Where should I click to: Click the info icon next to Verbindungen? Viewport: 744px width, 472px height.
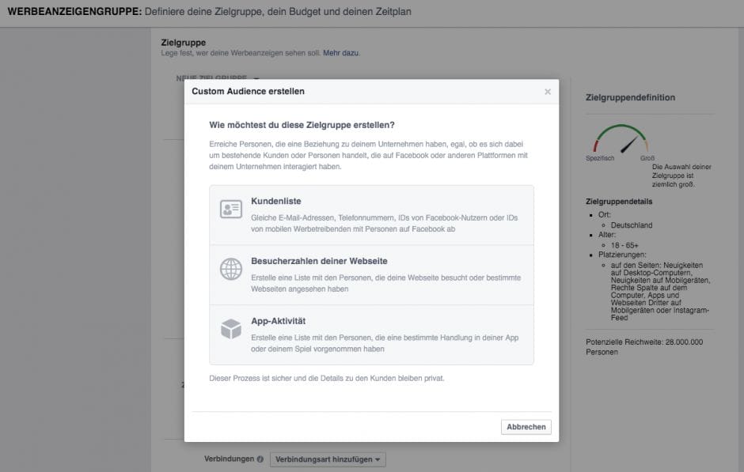[x=258, y=459]
